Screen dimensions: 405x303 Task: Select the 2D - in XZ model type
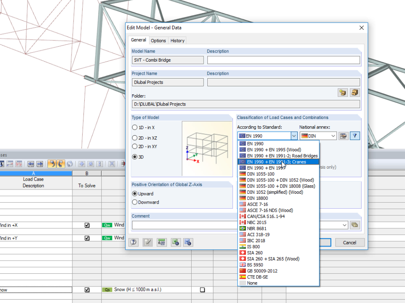click(x=135, y=138)
